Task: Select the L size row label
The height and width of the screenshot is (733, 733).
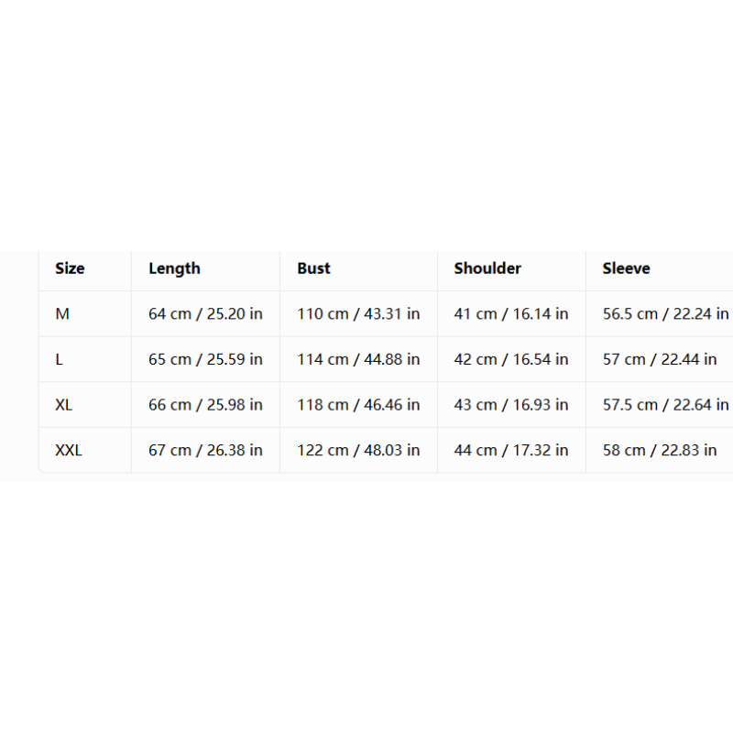Action: tap(59, 359)
